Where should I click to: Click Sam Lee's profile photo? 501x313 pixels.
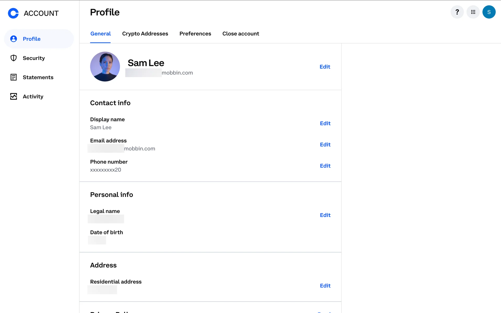[x=105, y=67]
